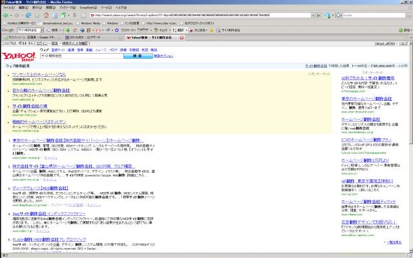Select the ブログ search category link
This screenshot has height=258, width=413.
[x=114, y=50]
